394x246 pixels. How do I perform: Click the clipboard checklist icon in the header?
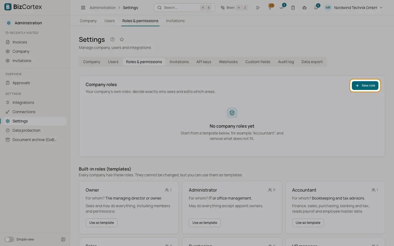(293, 8)
